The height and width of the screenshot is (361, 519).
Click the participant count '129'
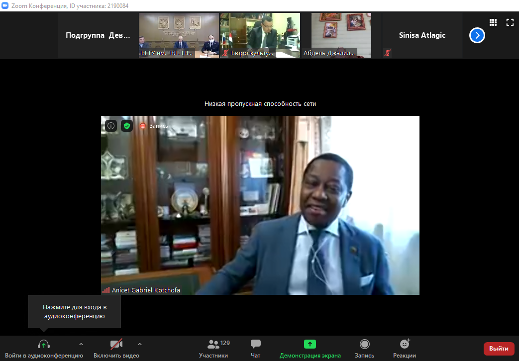[x=225, y=343]
